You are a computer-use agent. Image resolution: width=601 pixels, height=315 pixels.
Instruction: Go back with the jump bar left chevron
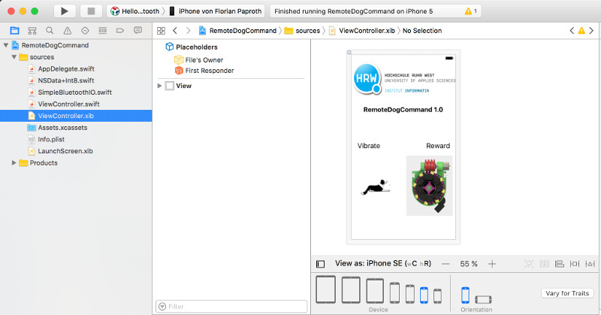[x=175, y=31]
